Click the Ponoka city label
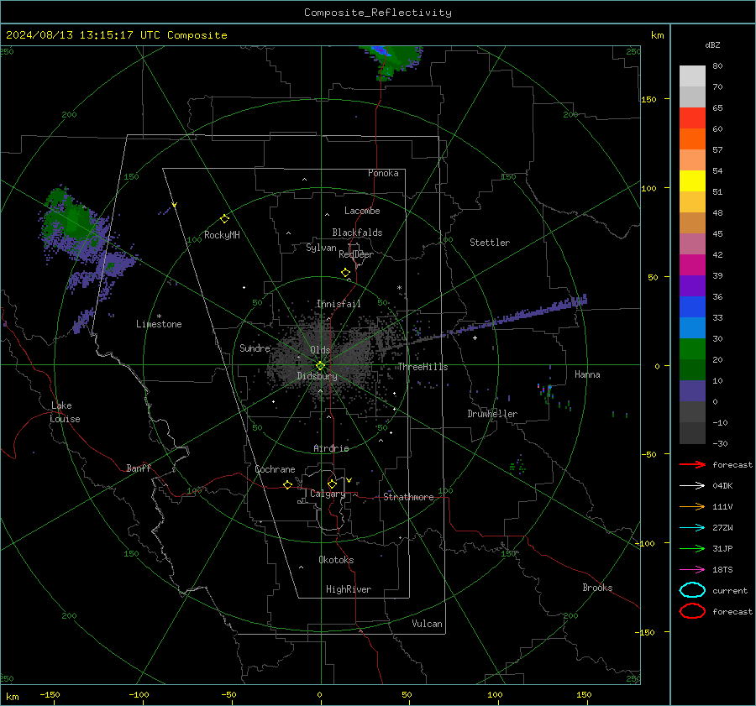756x706 pixels. pos(383,173)
